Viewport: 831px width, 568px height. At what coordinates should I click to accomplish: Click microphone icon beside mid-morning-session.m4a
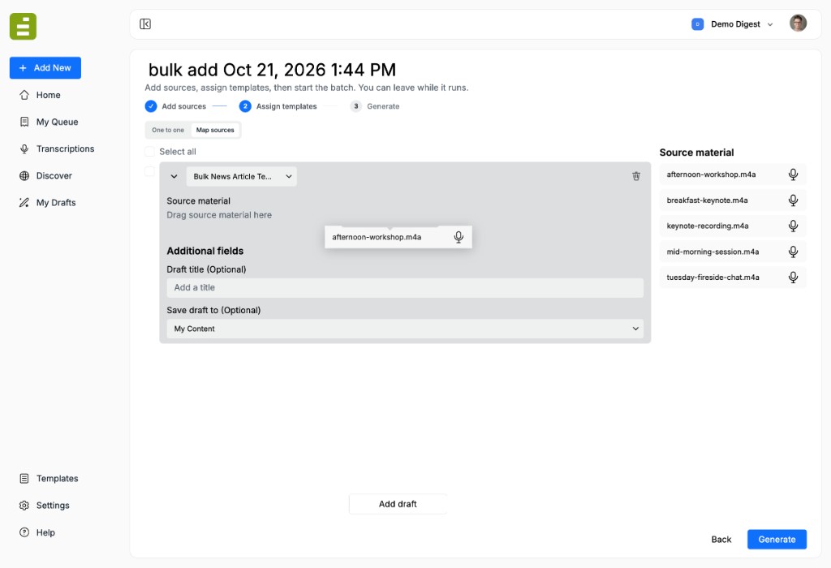click(793, 252)
